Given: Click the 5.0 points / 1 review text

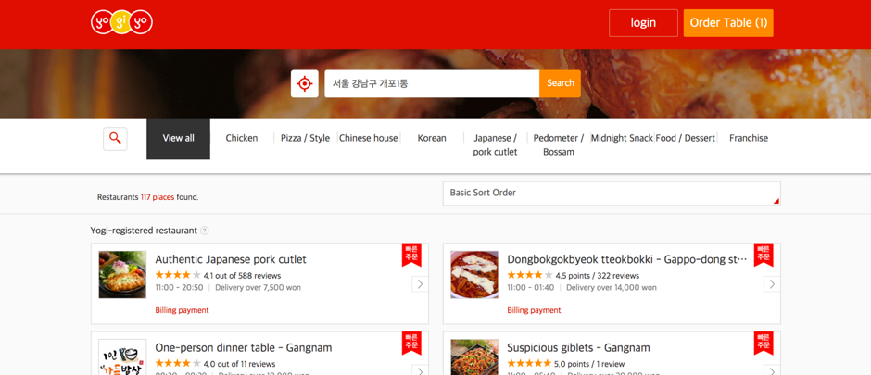Looking at the screenshot, I should 589,364.
